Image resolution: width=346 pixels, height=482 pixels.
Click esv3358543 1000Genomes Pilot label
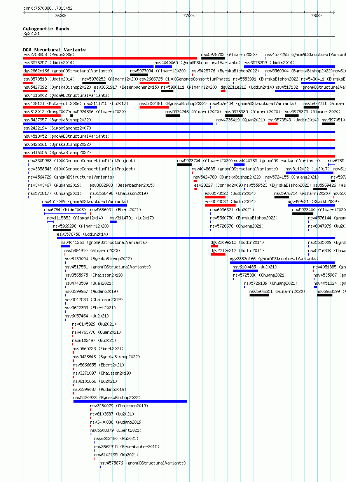tap(82, 169)
